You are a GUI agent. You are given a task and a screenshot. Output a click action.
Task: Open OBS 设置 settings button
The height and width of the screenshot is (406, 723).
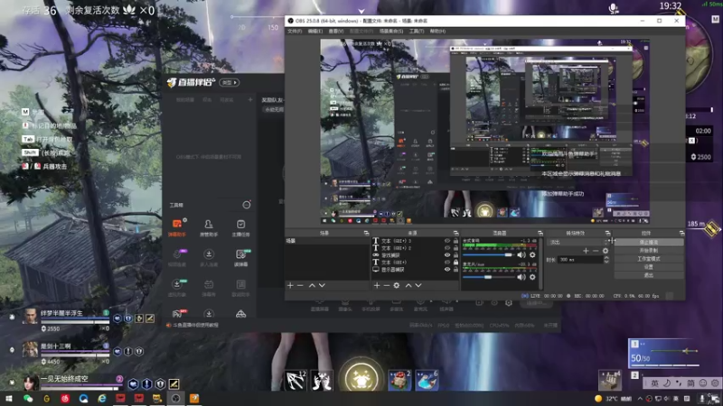tap(649, 267)
